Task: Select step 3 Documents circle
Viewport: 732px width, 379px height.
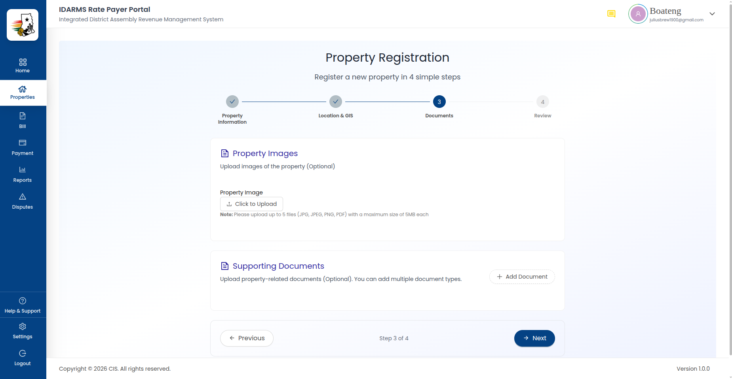Action: pos(439,102)
